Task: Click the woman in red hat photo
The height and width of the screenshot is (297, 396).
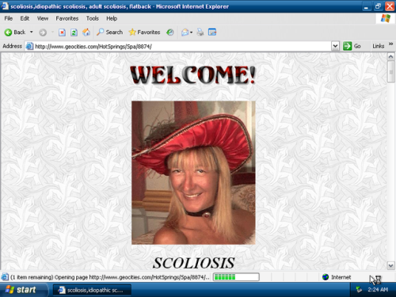Action: (193, 173)
